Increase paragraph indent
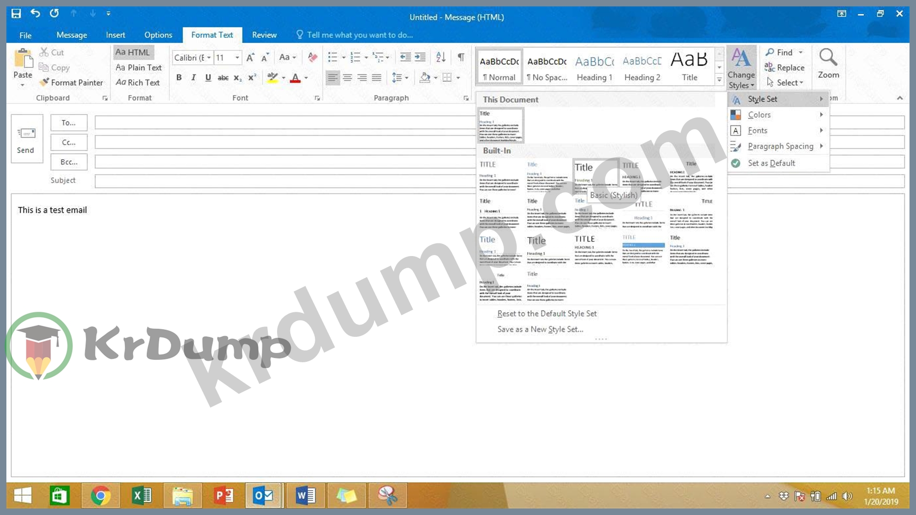 [420, 57]
